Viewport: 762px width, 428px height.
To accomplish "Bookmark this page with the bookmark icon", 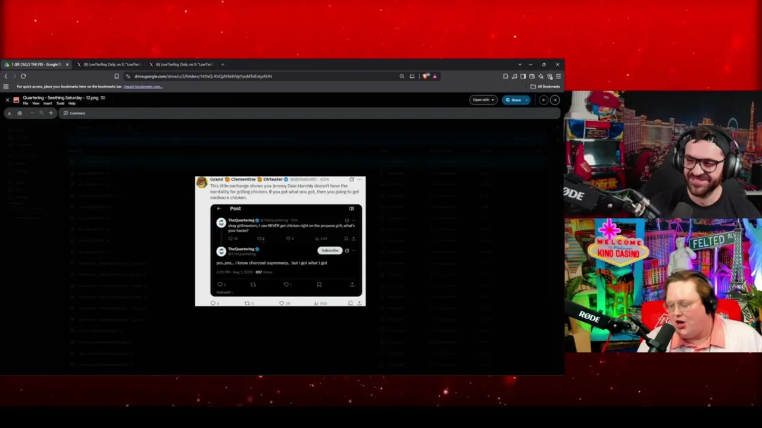I will [x=117, y=76].
